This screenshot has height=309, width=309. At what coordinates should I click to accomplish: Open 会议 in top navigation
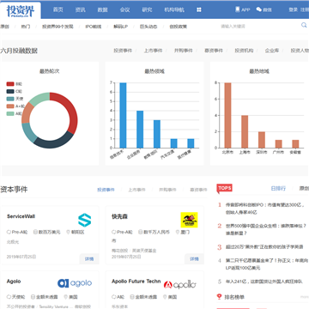tap(124, 9)
